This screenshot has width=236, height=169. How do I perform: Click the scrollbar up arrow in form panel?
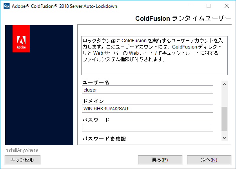(224, 84)
